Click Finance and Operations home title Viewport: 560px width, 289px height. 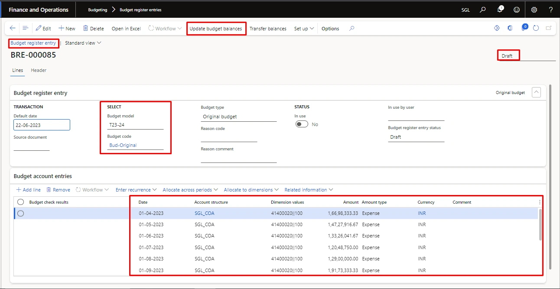[39, 10]
